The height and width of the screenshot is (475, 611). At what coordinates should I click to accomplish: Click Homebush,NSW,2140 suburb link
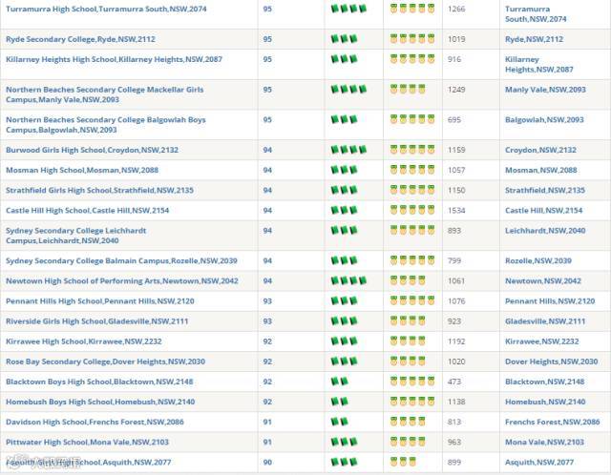click(545, 403)
